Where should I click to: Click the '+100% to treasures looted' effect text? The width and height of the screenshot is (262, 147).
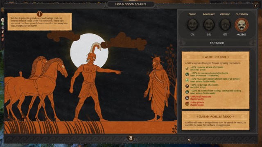[x=209, y=74]
